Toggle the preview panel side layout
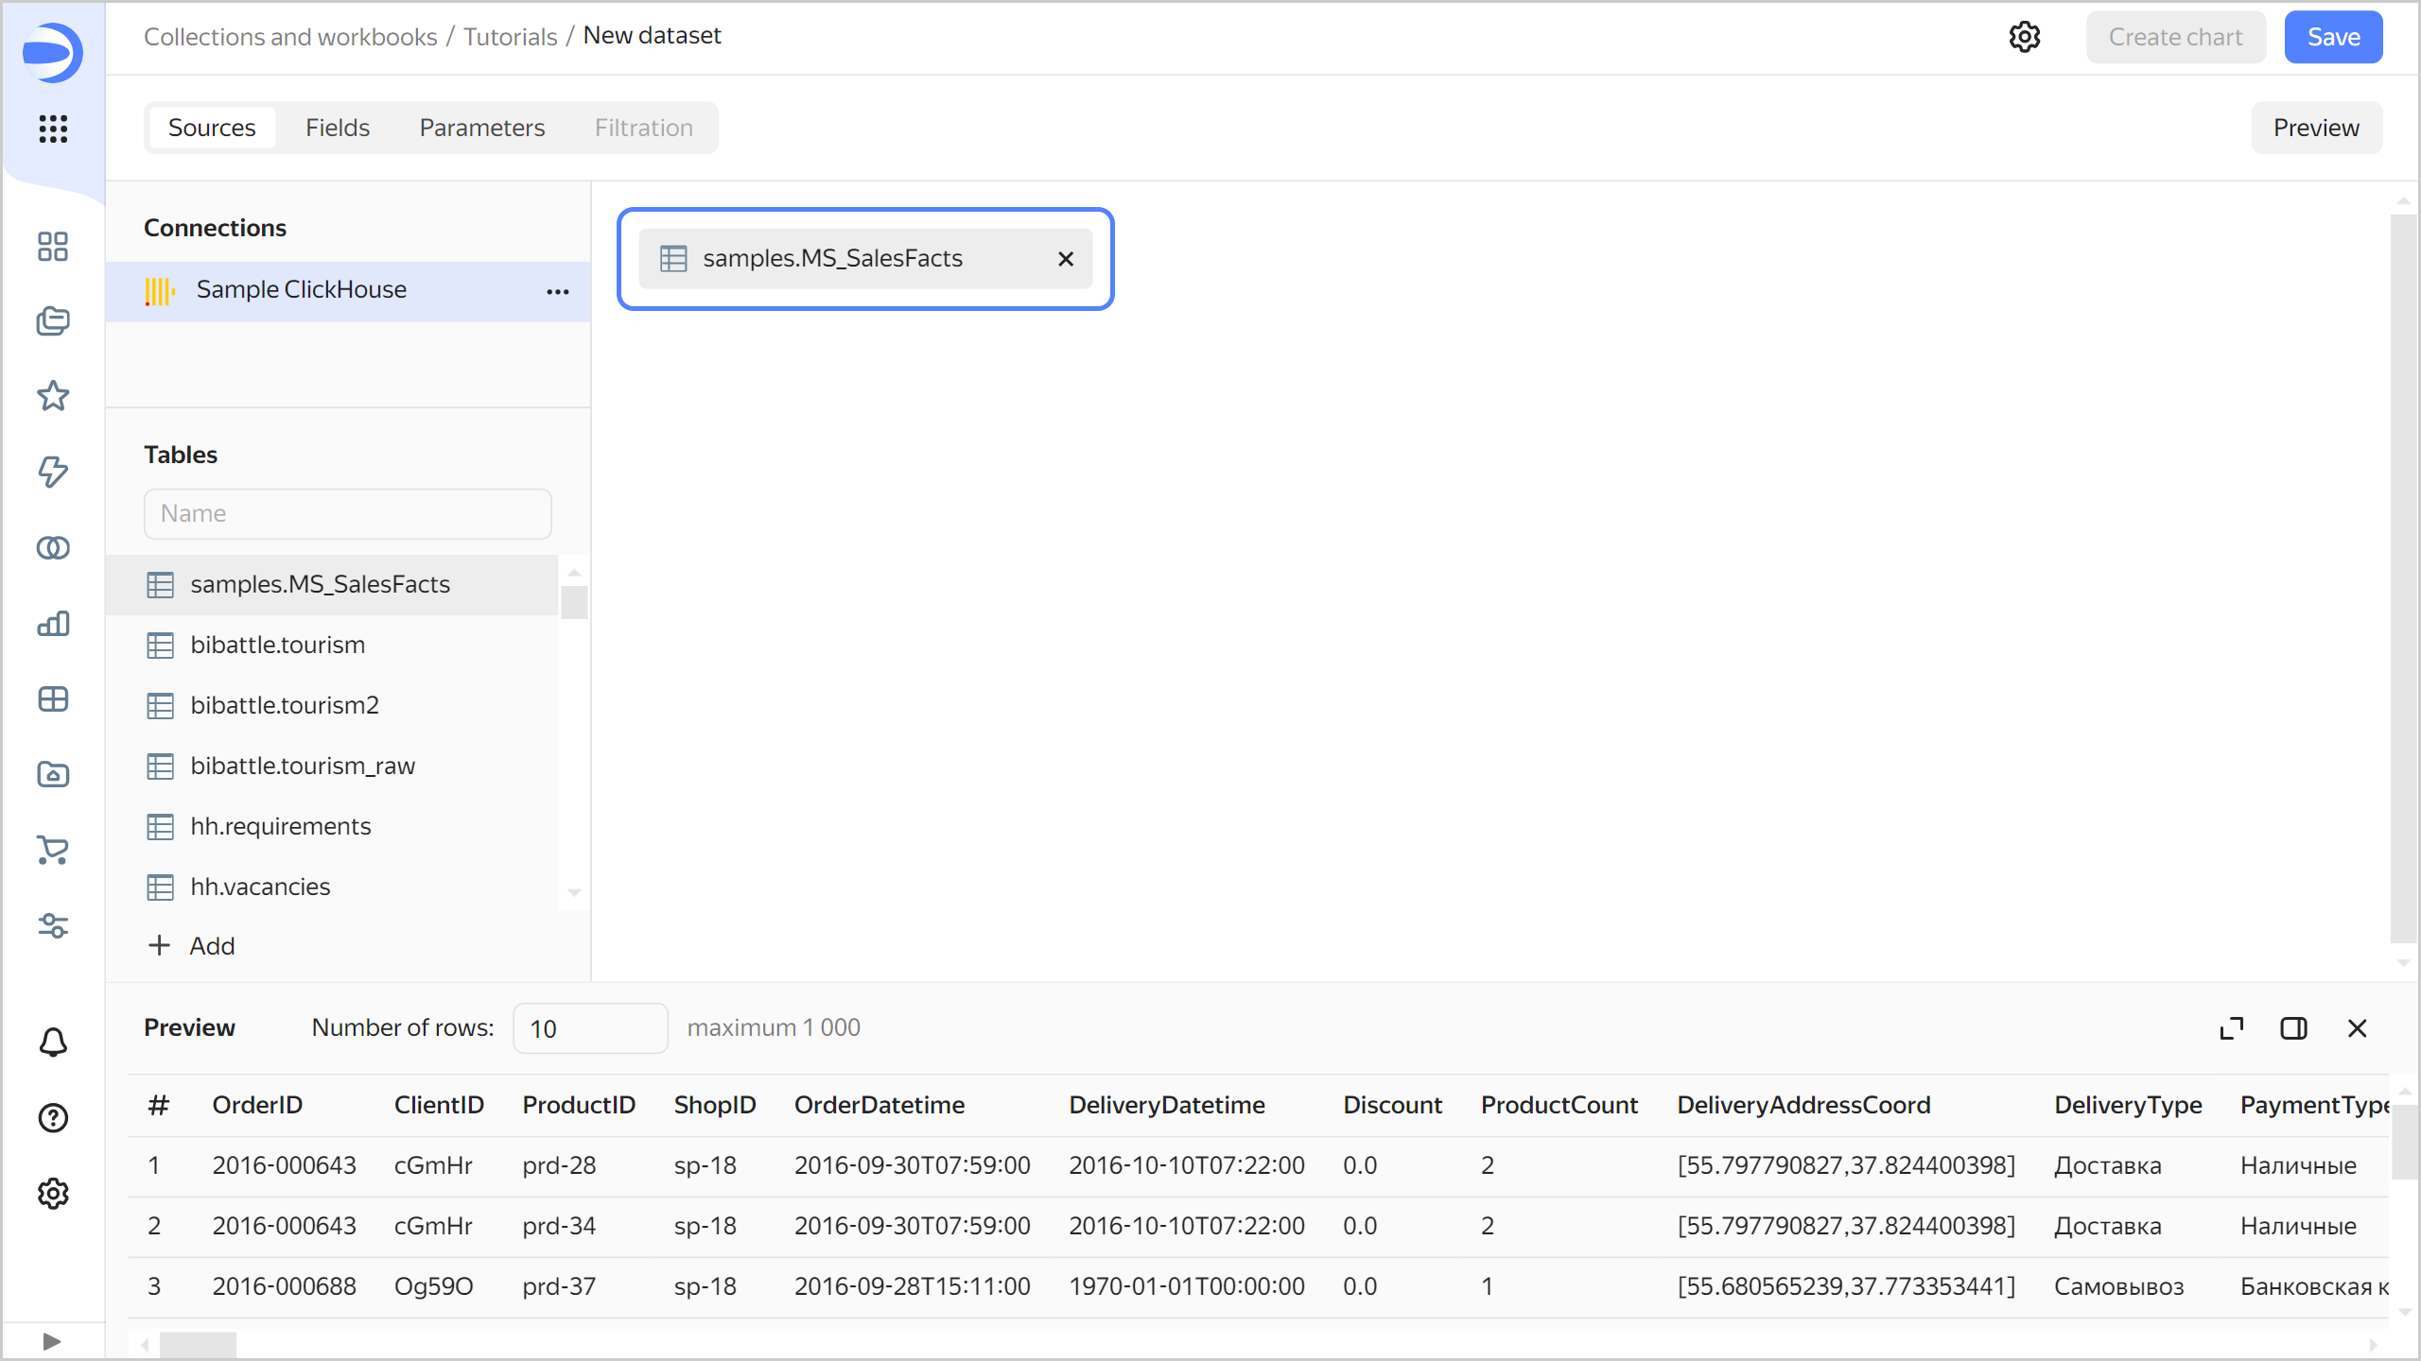 click(x=2293, y=1028)
